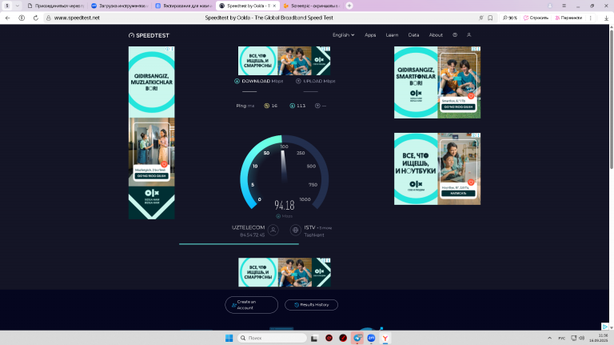Viewport: 614px width, 345px height.
Task: Click the UZTELECOM provider person icon
Action: click(x=273, y=230)
